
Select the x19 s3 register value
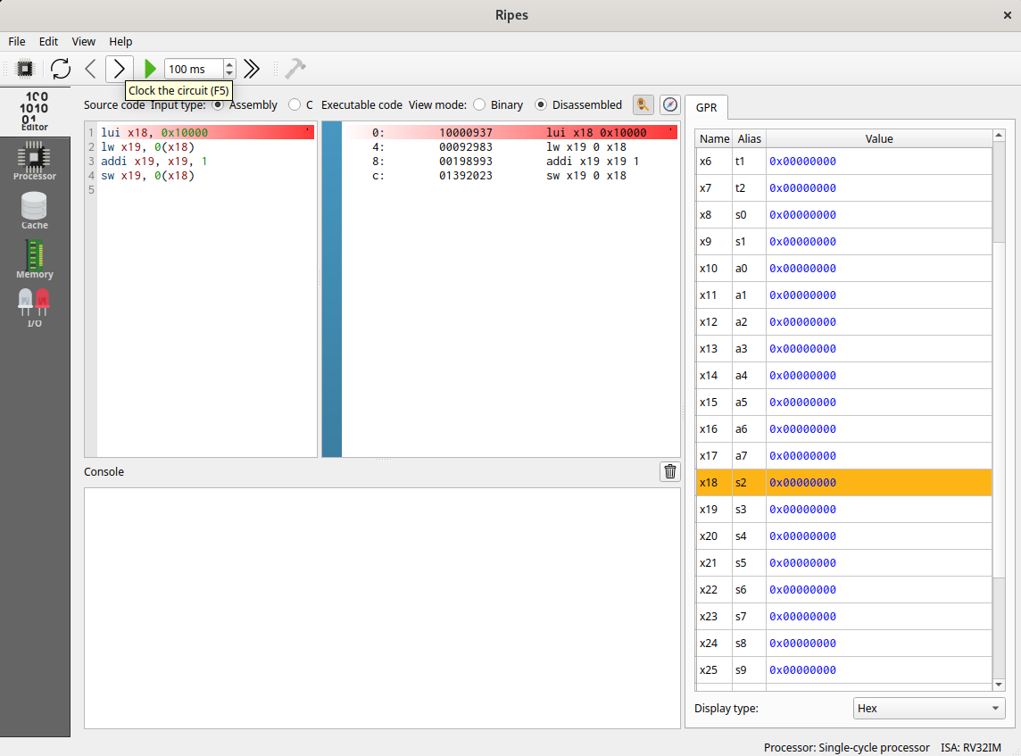(879, 510)
